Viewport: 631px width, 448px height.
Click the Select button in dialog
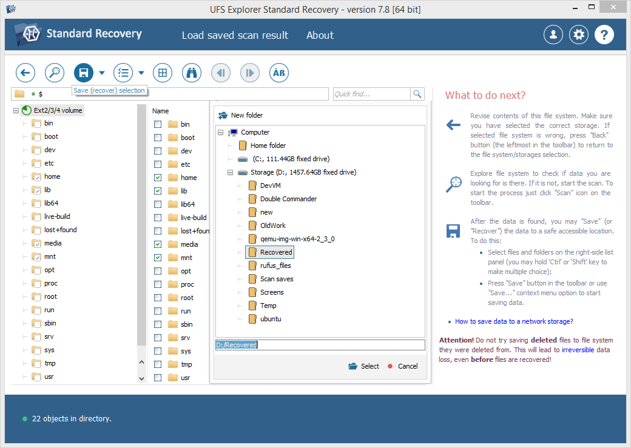click(x=364, y=366)
